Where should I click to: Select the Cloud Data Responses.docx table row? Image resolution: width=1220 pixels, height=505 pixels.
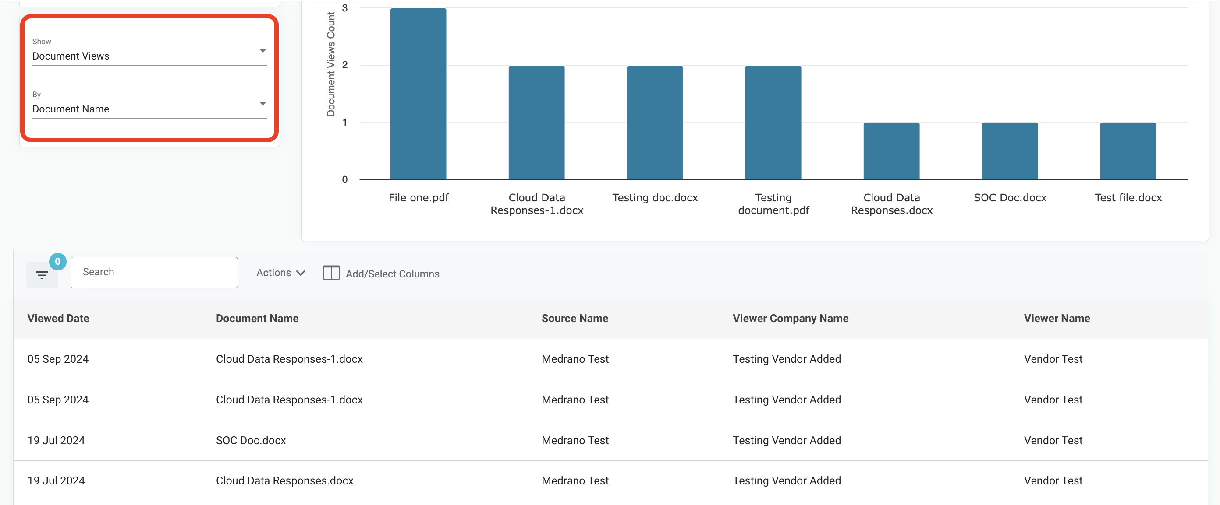coord(610,481)
